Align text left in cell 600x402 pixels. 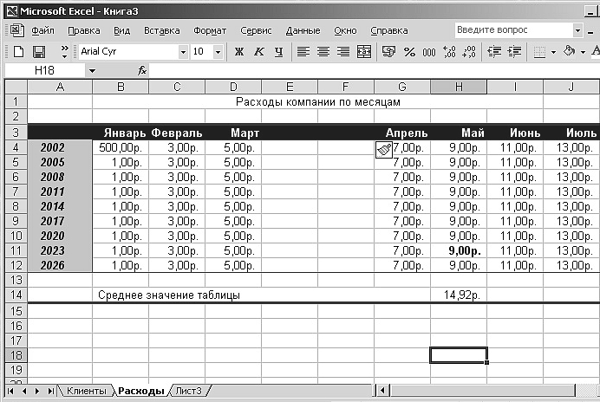(x=303, y=52)
